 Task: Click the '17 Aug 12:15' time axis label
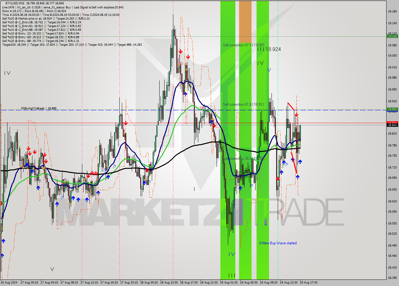pos(89,283)
